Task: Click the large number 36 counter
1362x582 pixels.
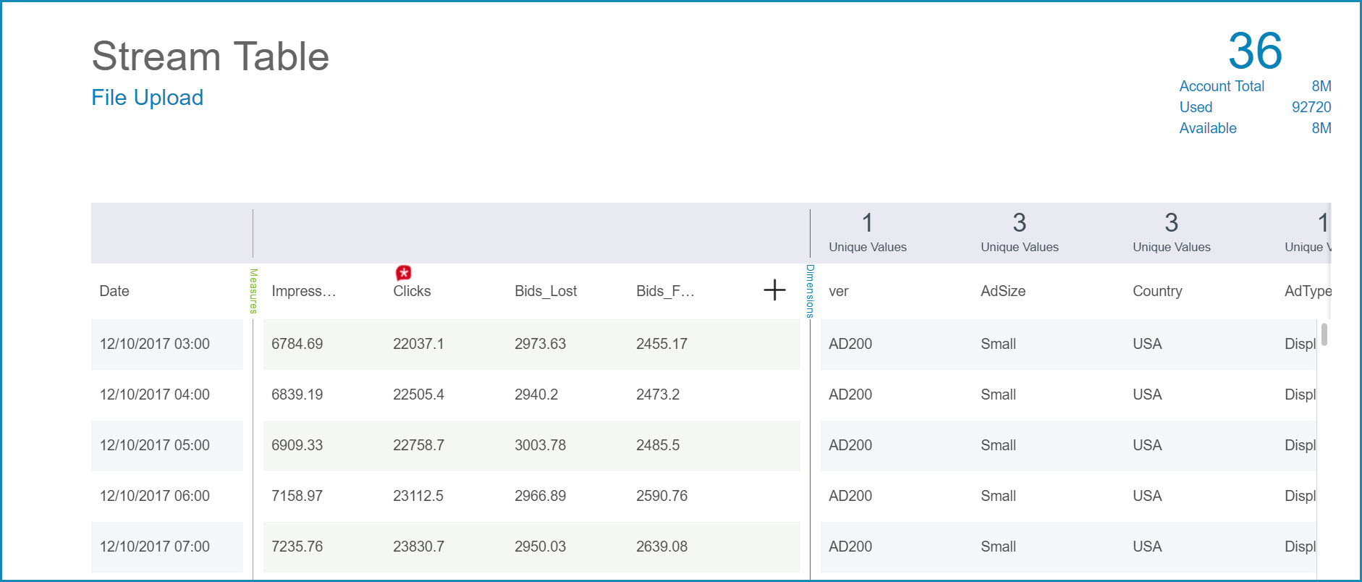Action: point(1255,51)
